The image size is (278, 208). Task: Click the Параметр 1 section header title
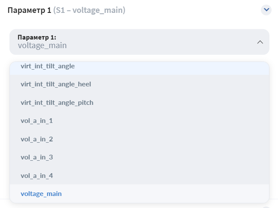pos(29,10)
